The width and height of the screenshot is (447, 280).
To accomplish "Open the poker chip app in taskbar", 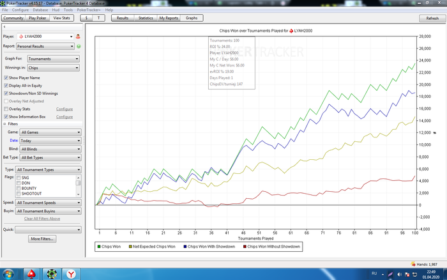I will point(52,274).
